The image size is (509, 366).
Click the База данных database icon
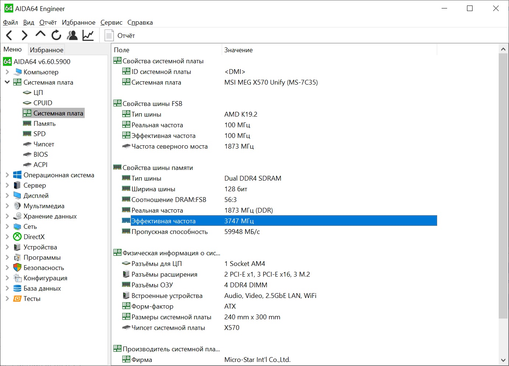[x=17, y=288]
